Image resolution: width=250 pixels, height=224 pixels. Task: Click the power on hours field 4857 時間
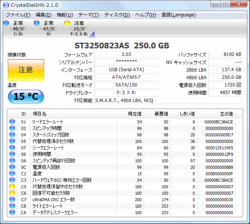(x=225, y=93)
